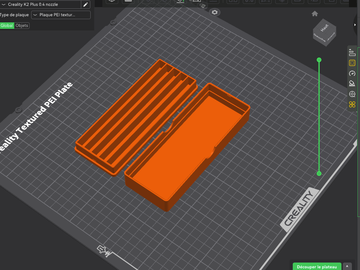The width and height of the screenshot is (360, 270).
Task: Click the filament spool icon
Action: coord(352,94)
